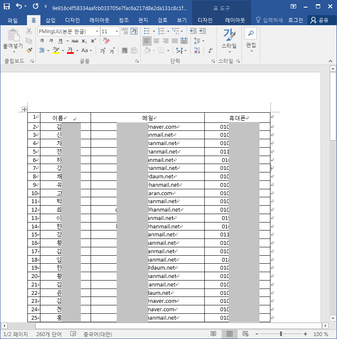Image resolution: width=337 pixels, height=339 pixels.
Task: Switch to the 참조 tab
Action: tap(124, 20)
